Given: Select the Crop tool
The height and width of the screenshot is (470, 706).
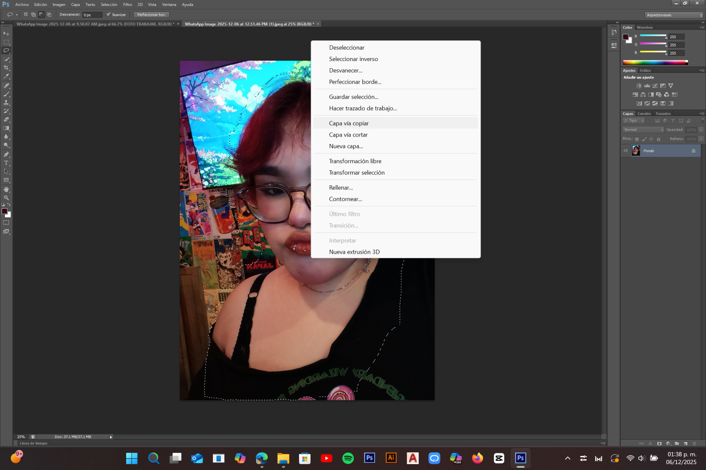Looking at the screenshot, I should pyautogui.click(x=6, y=68).
